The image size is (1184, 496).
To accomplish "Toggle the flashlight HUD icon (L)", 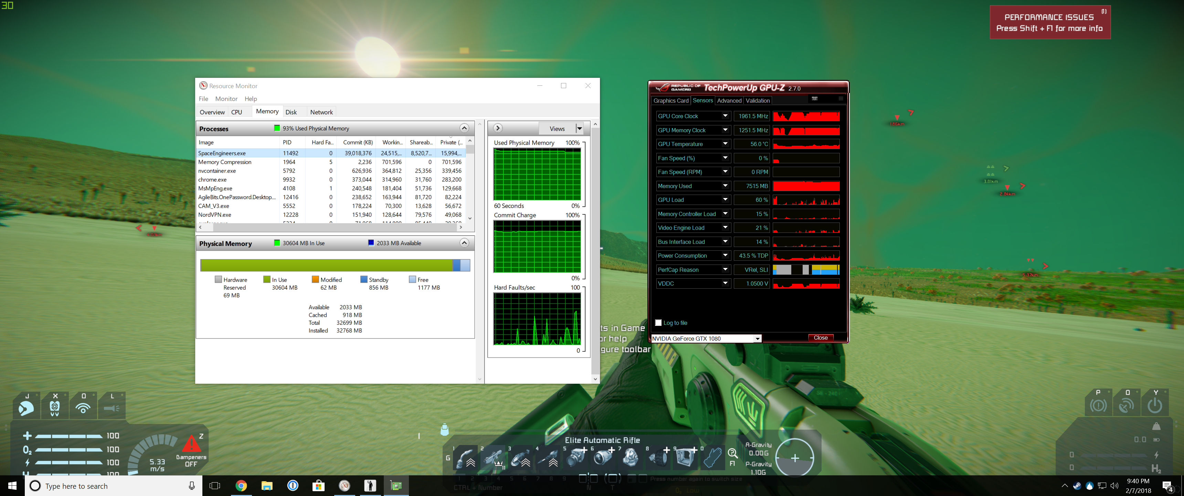I will 112,405.
